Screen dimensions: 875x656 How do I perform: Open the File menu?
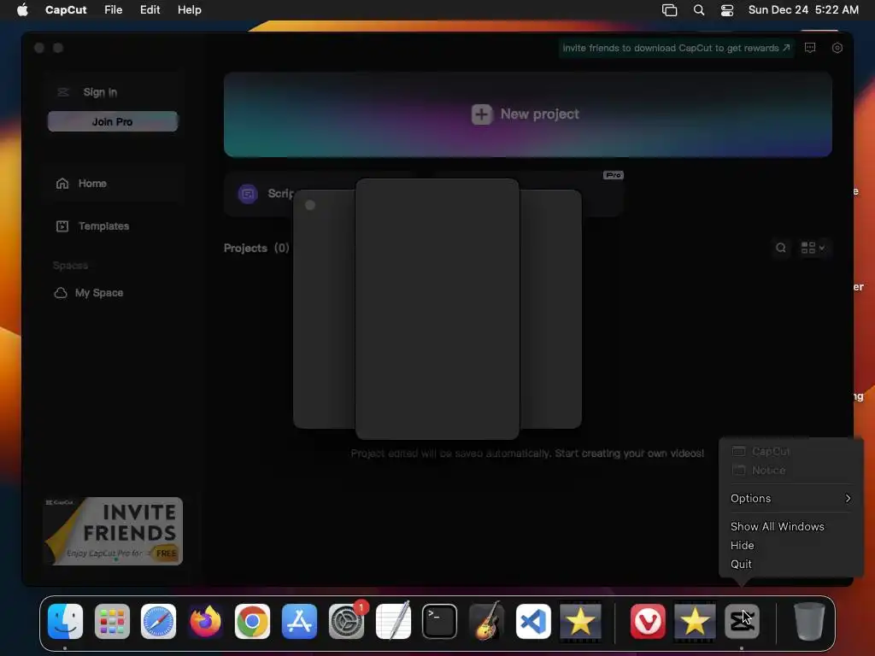[114, 9]
